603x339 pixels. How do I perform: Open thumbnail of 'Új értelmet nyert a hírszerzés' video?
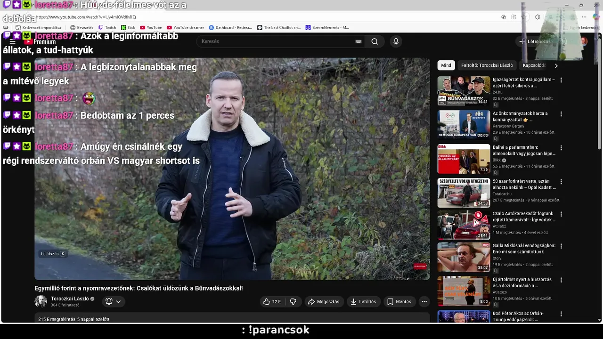464,291
